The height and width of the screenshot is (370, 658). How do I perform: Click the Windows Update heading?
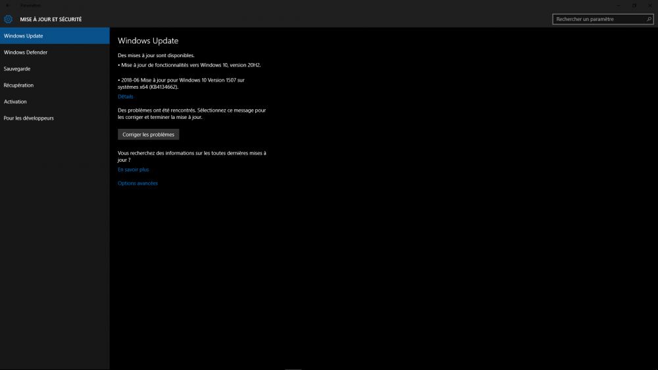click(x=148, y=41)
